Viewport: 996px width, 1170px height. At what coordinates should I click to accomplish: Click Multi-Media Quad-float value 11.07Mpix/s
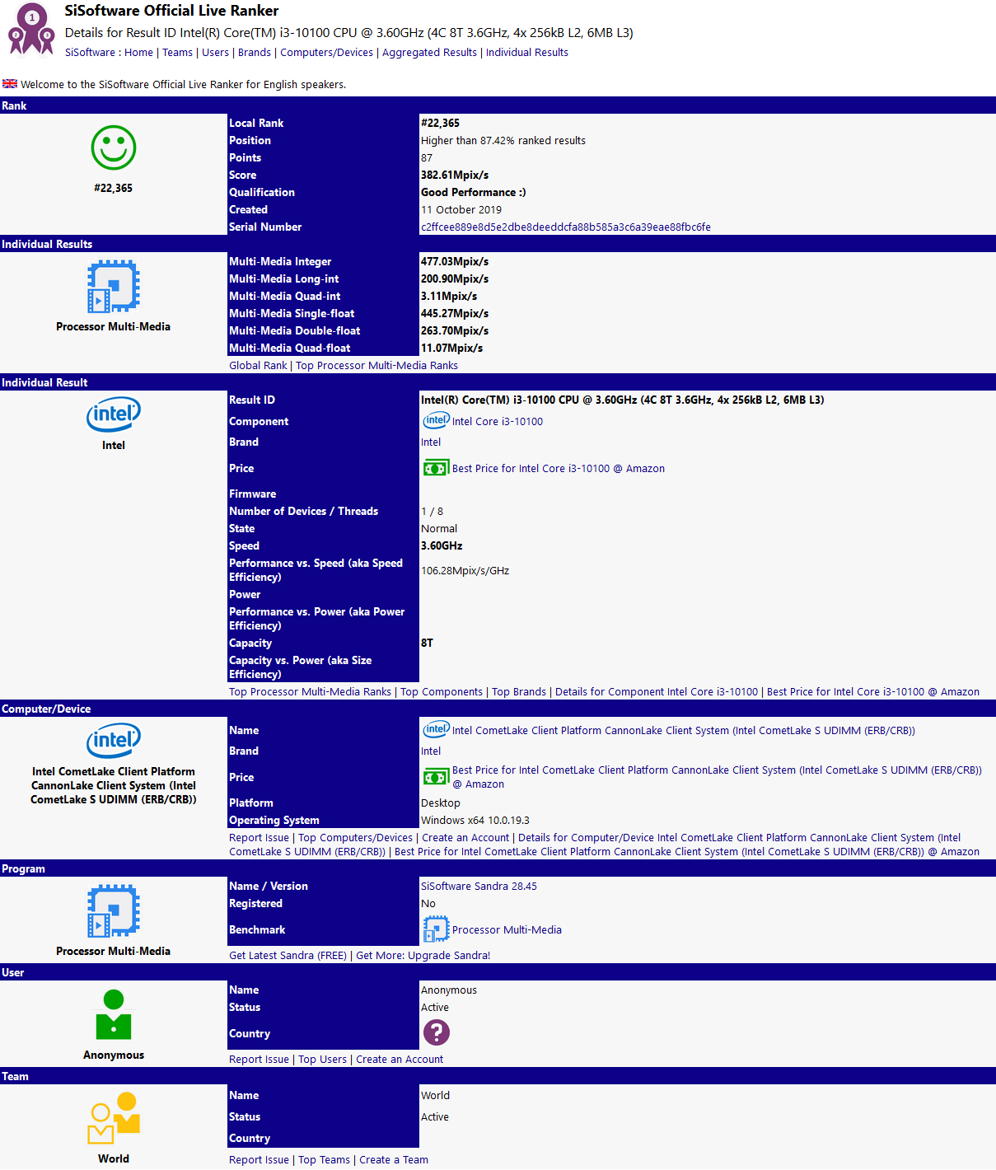451,349
